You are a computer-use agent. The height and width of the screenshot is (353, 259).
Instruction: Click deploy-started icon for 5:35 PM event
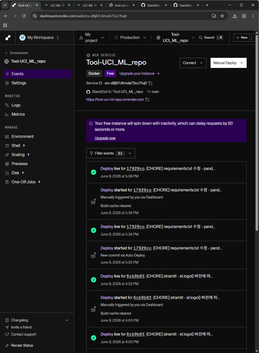pyautogui.click(x=94, y=255)
